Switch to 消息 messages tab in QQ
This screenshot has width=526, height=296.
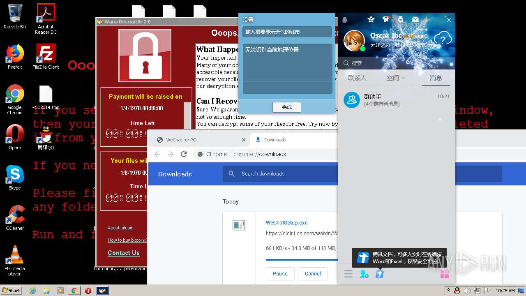[436, 78]
